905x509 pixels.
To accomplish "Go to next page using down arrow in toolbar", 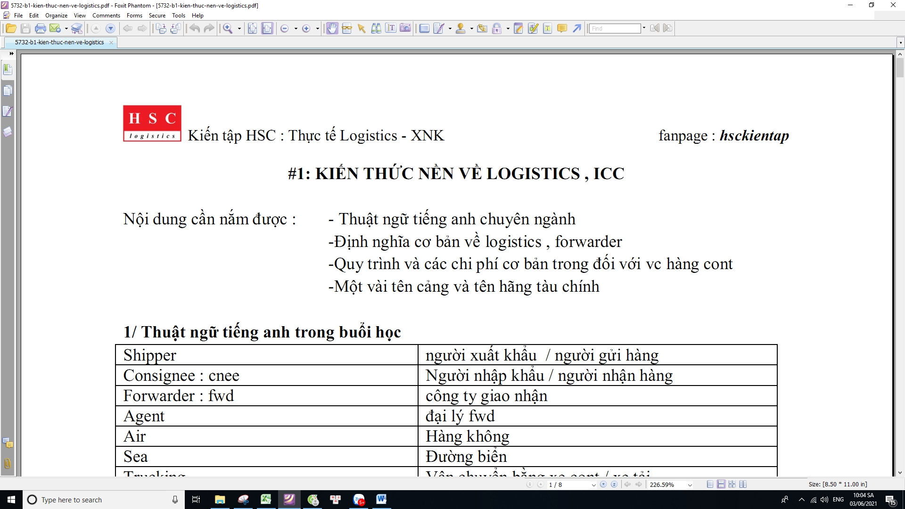I will point(110,29).
